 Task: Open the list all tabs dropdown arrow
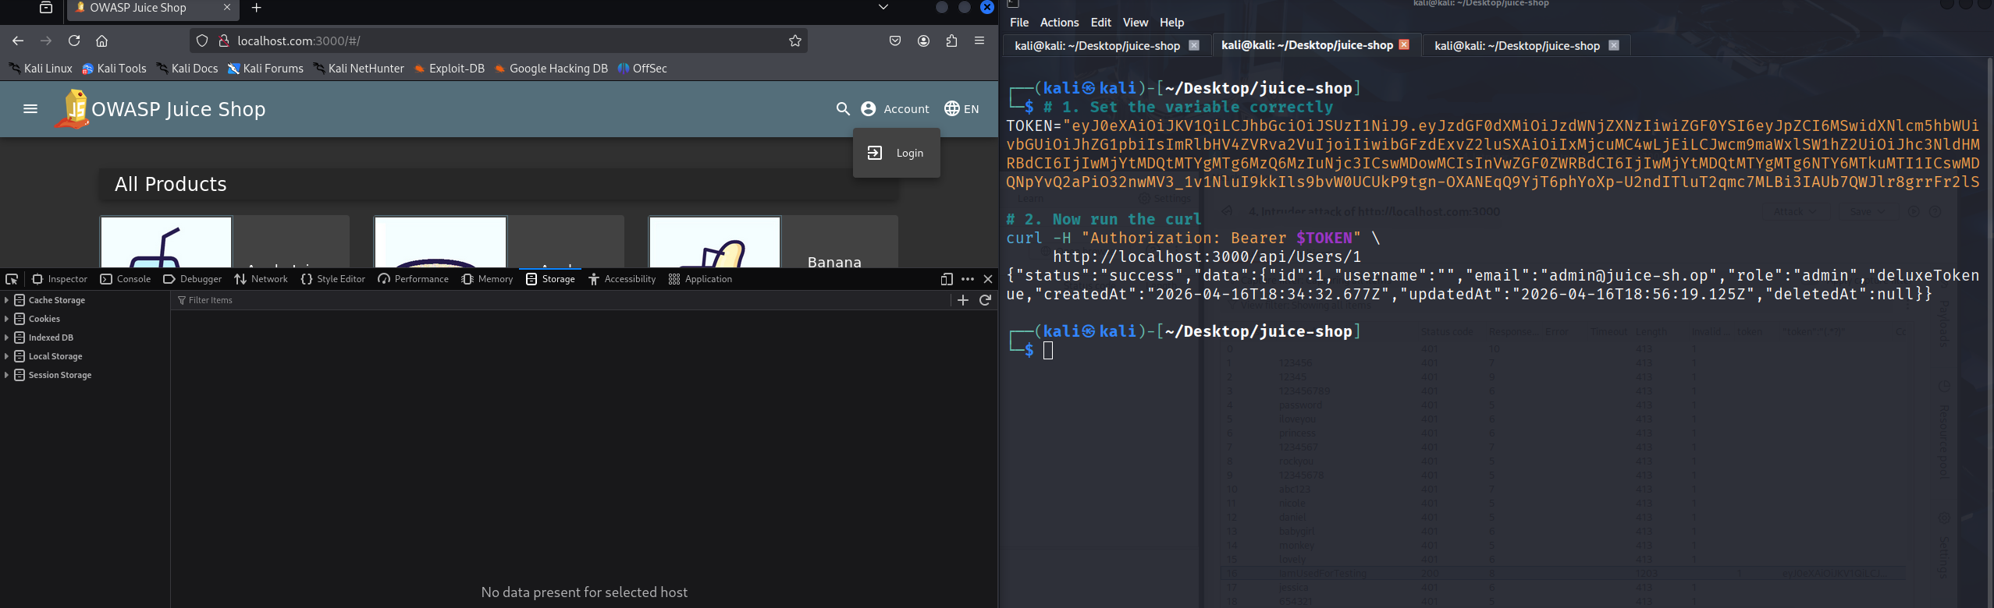pyautogui.click(x=883, y=8)
